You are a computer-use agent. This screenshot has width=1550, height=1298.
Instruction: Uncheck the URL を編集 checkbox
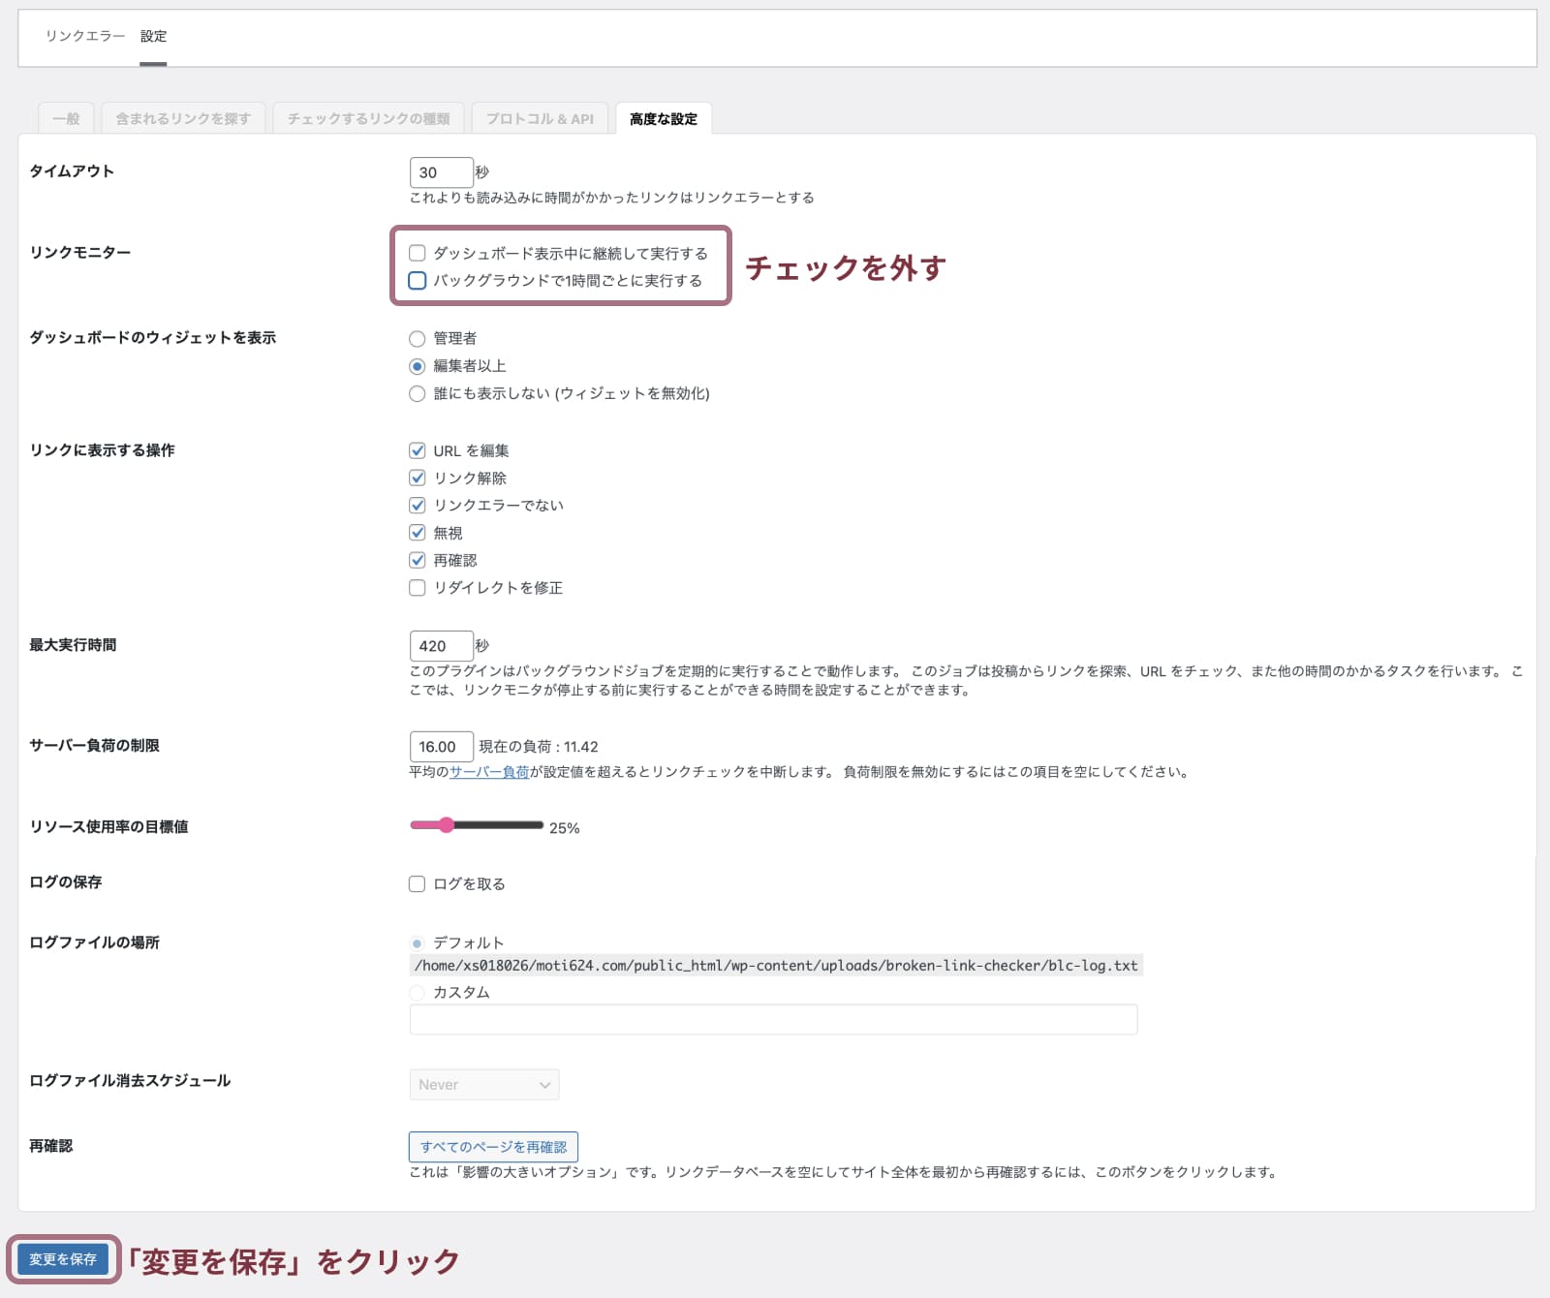[418, 450]
